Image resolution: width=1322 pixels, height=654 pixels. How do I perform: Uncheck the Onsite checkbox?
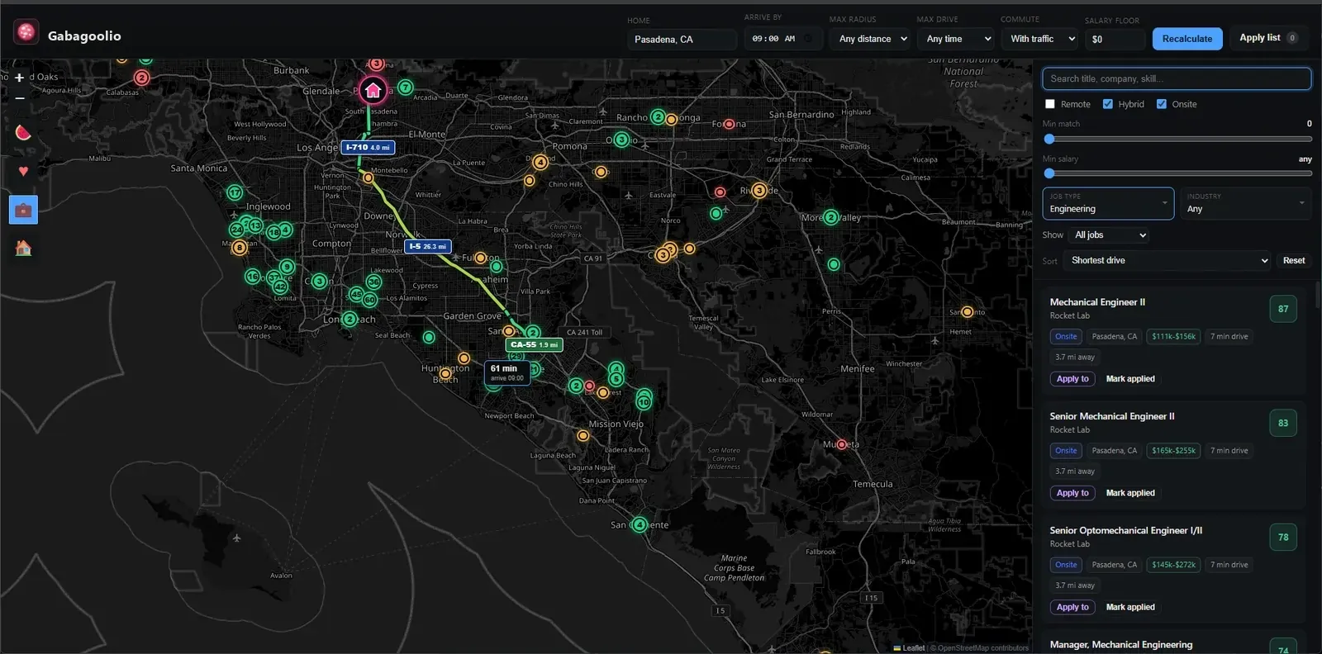pos(1162,104)
